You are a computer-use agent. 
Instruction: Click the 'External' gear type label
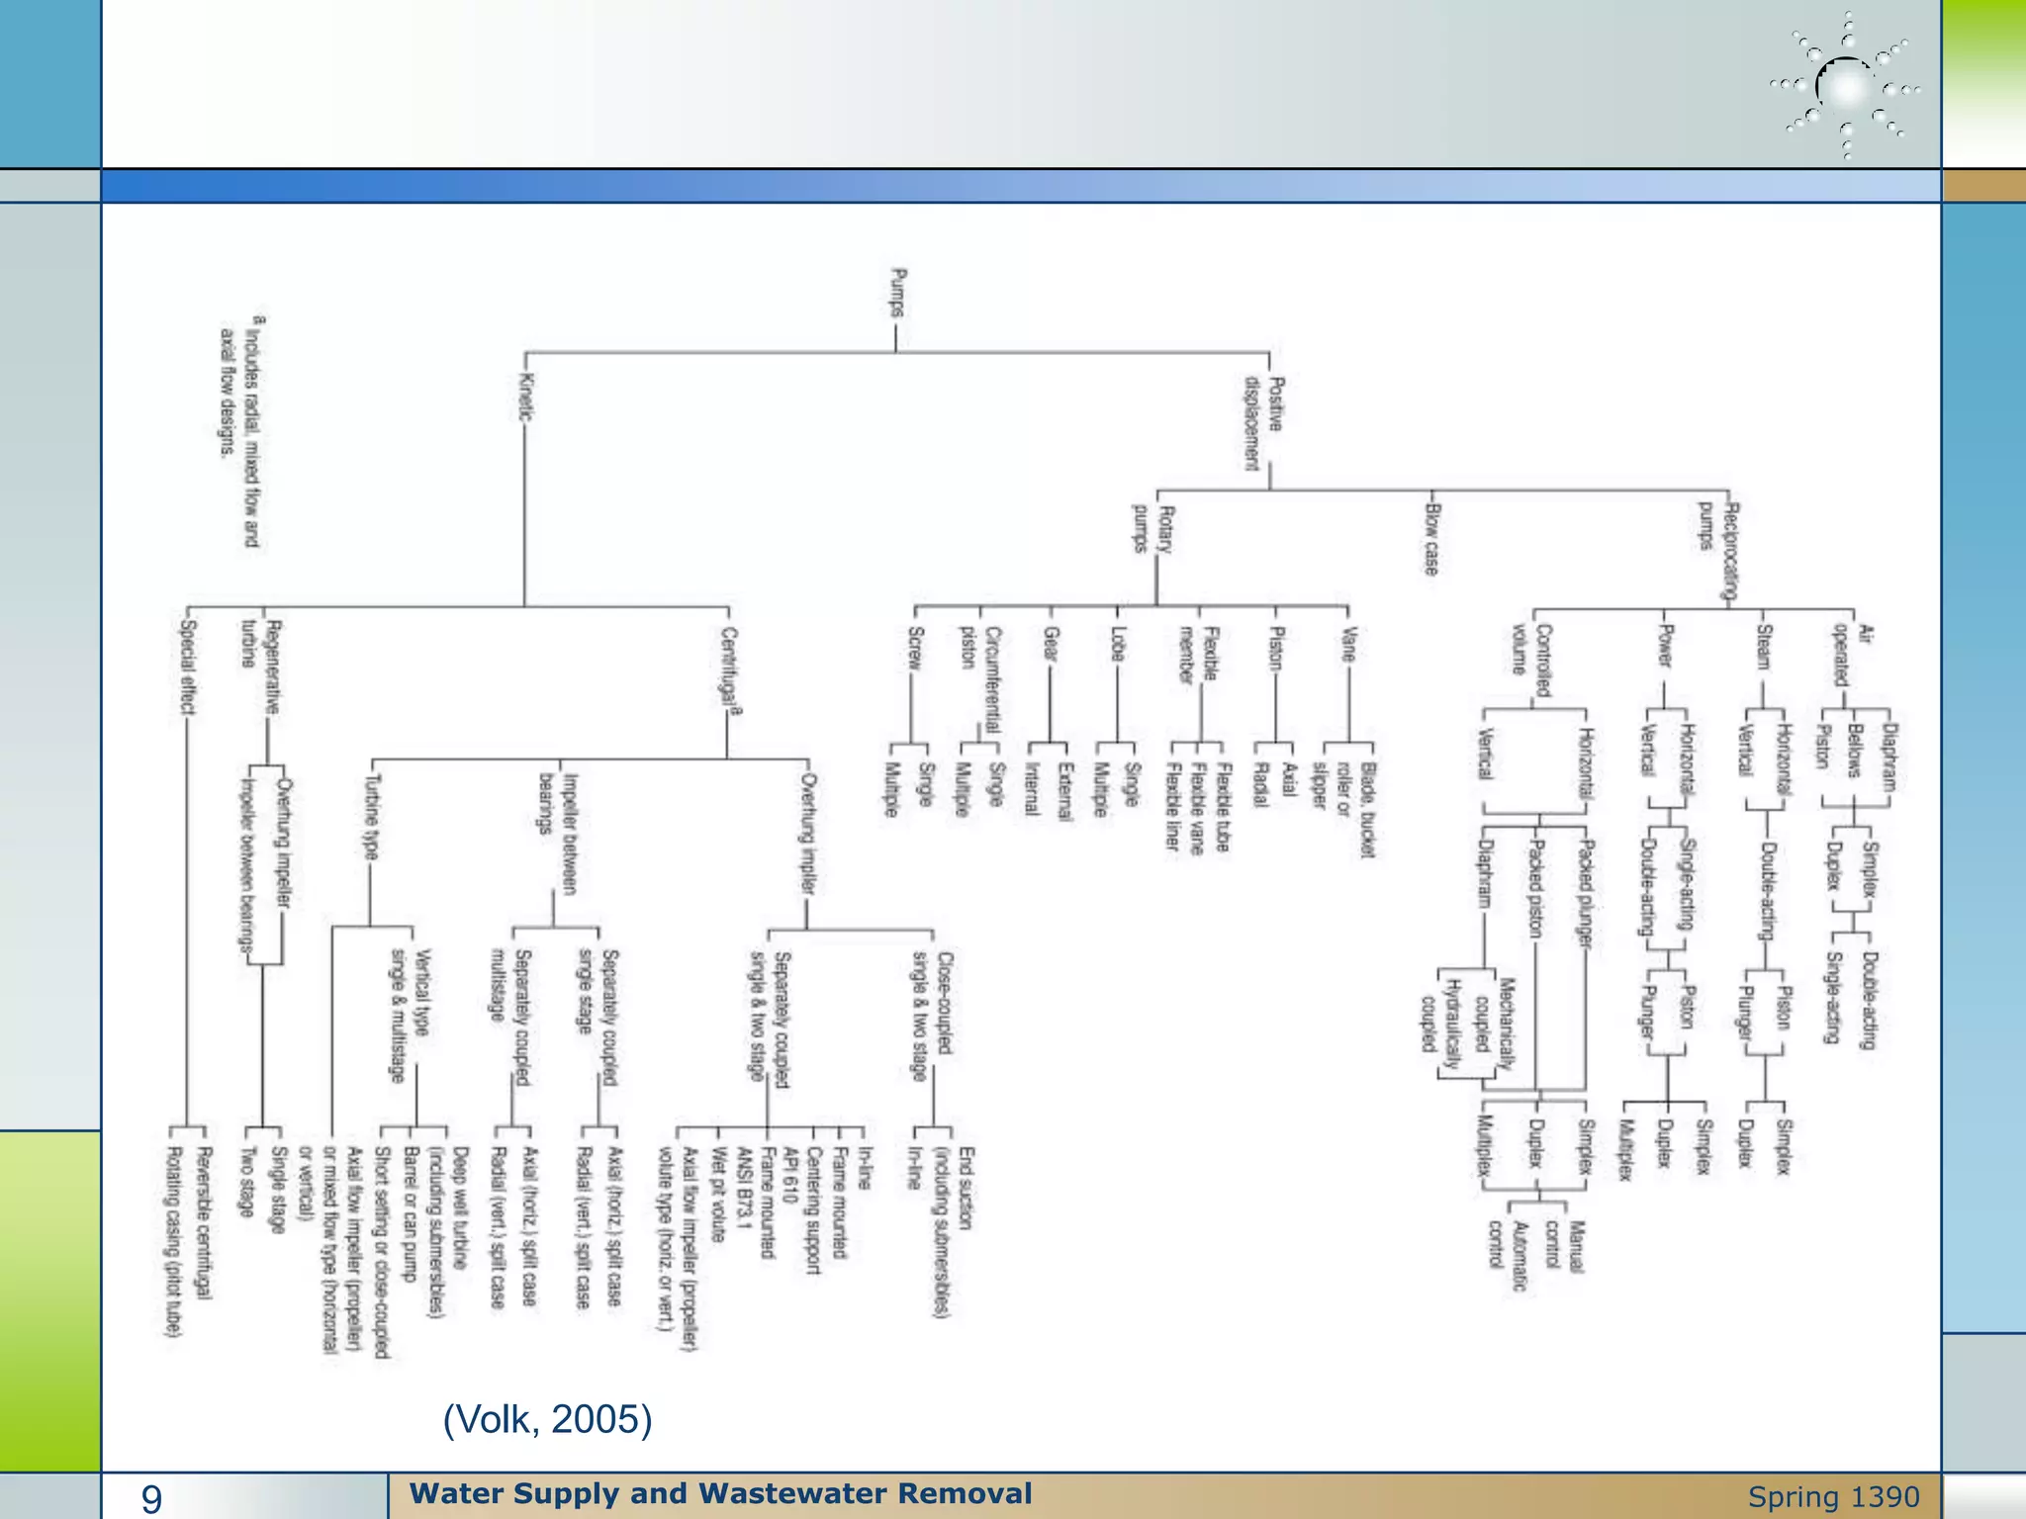pos(1065,791)
